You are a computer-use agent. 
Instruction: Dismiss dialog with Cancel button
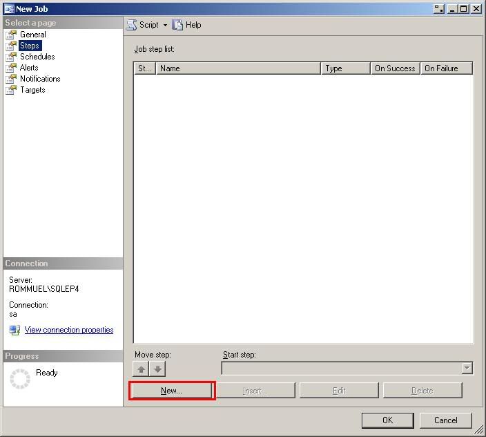446,420
